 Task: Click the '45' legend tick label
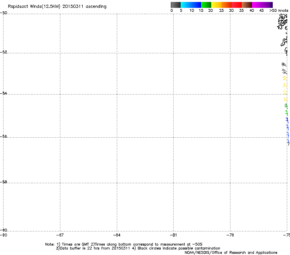pos(261,11)
